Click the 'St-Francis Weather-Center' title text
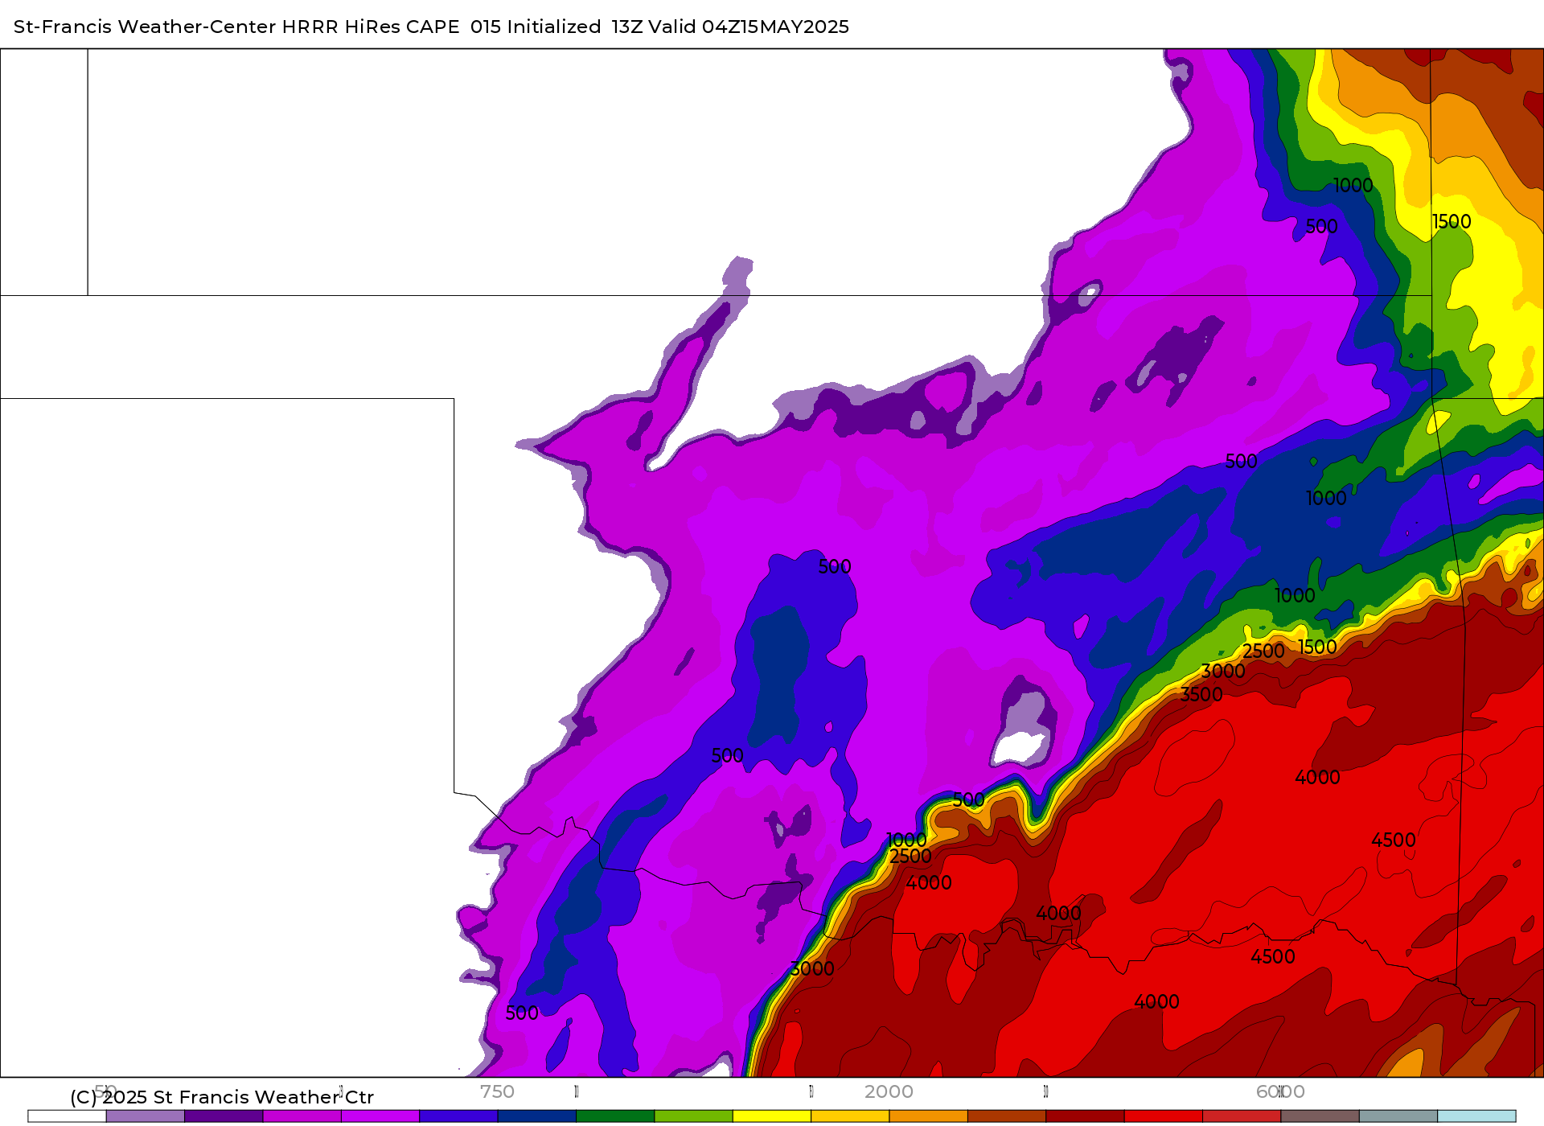This screenshot has height=1126, width=1544. tap(145, 27)
